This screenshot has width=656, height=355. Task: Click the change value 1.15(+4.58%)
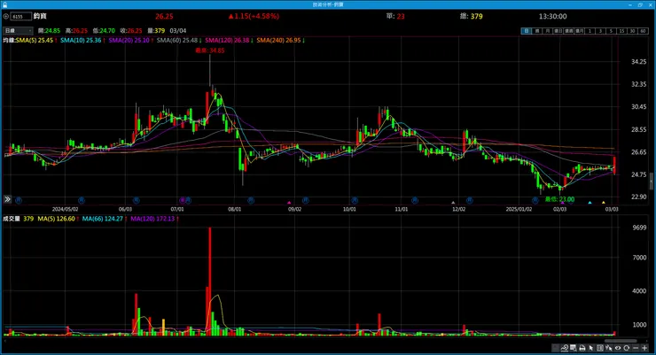(x=254, y=16)
